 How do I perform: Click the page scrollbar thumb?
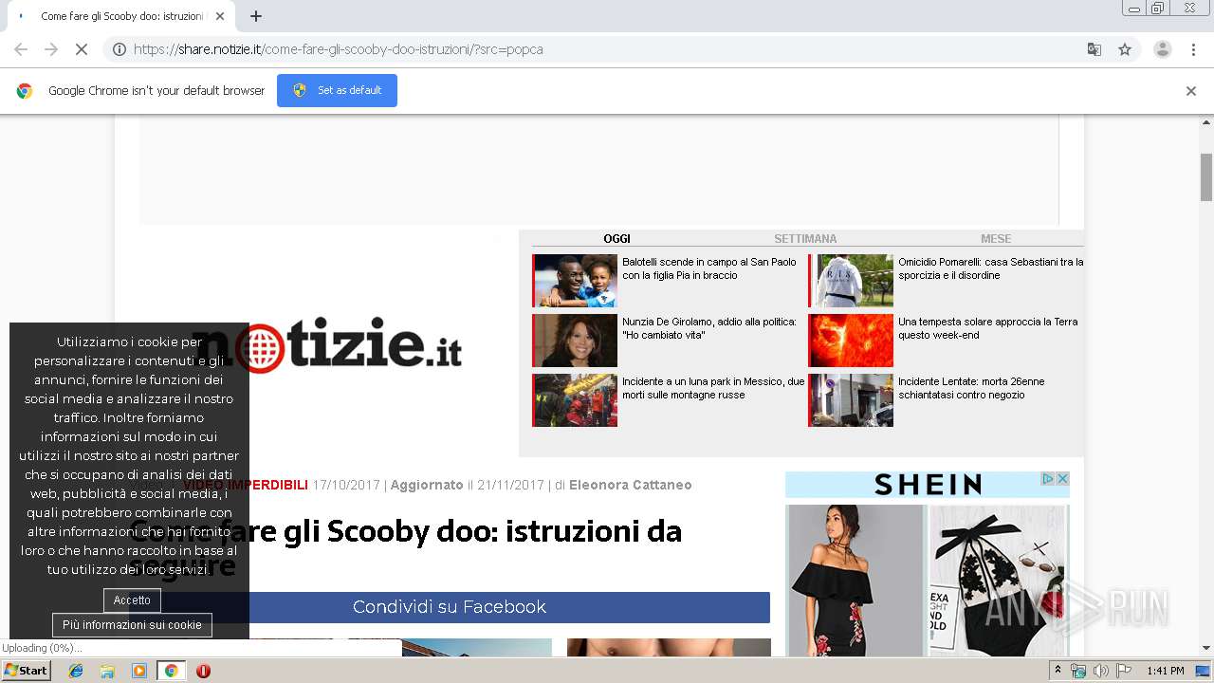click(x=1206, y=177)
